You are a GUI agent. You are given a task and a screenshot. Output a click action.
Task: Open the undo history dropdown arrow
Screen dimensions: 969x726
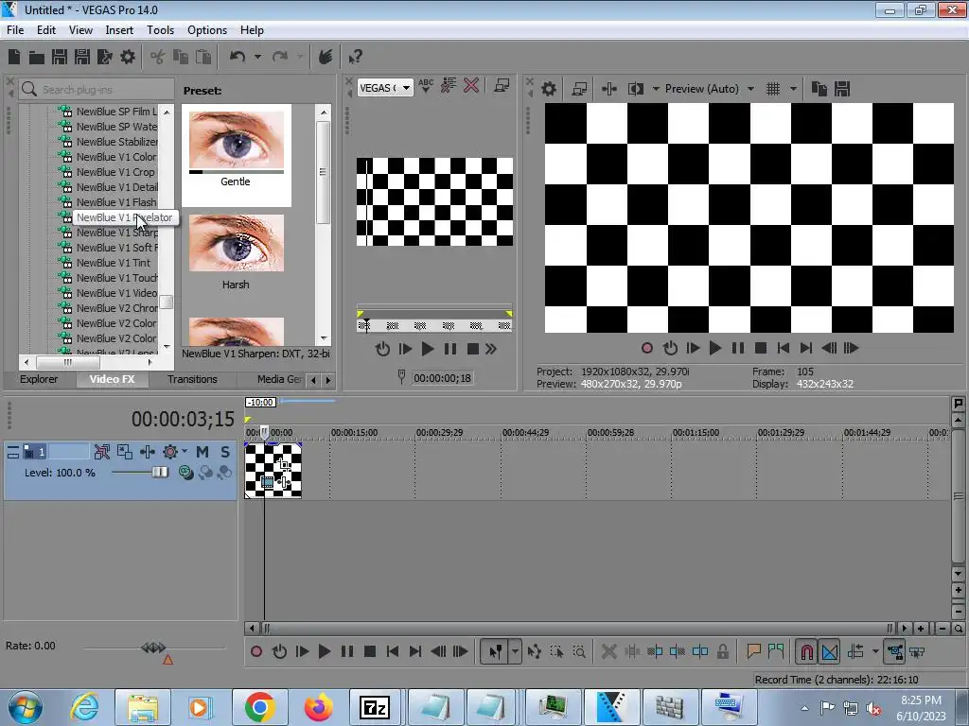(257, 57)
